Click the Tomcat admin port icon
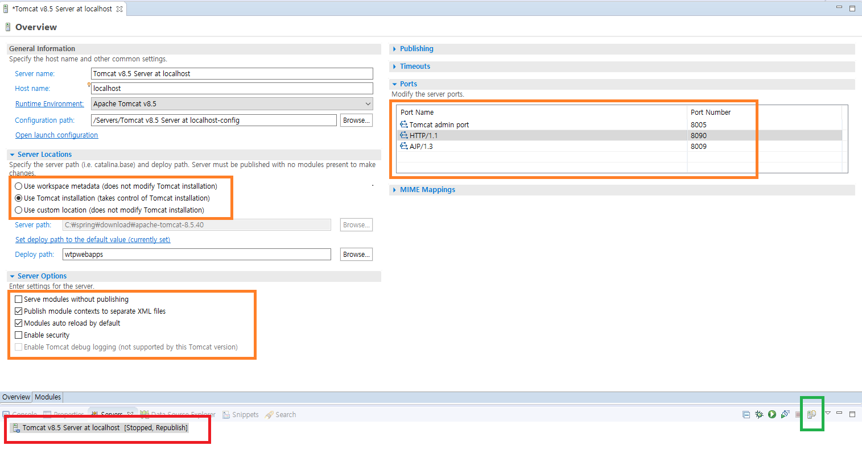Viewport: 862px width, 462px height. click(x=404, y=124)
